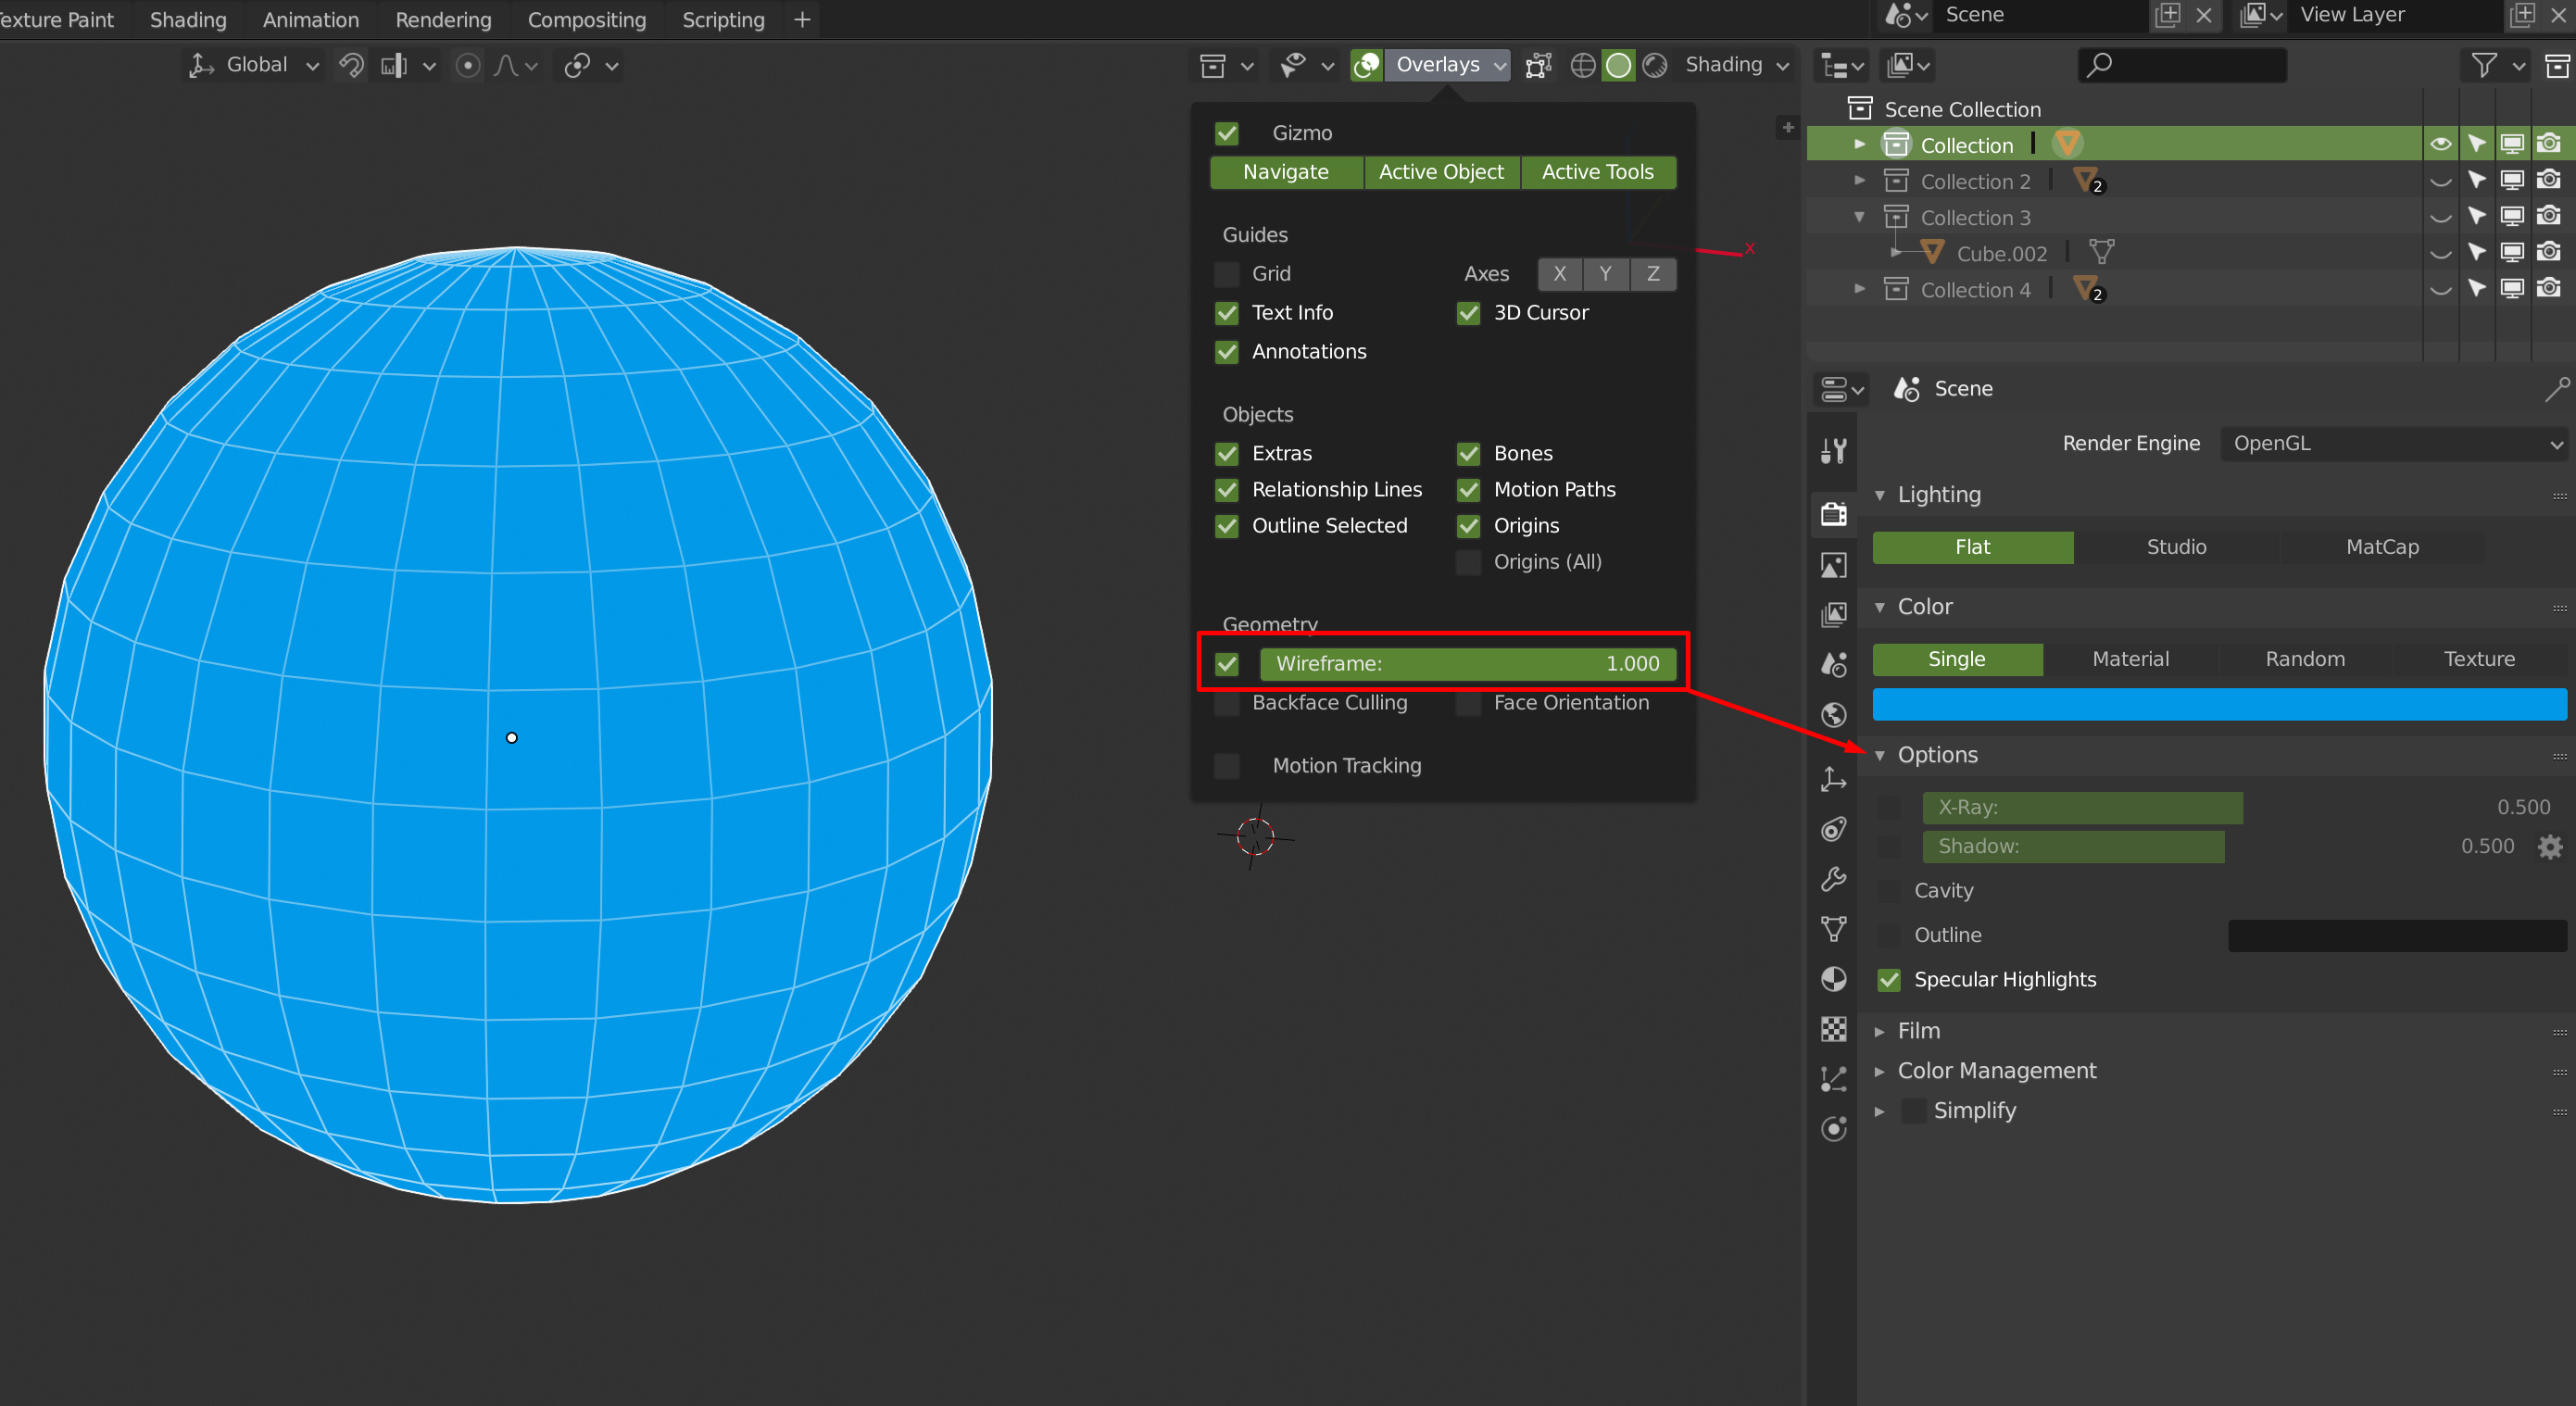
Task: Open the Shading workspace tab
Action: (187, 19)
